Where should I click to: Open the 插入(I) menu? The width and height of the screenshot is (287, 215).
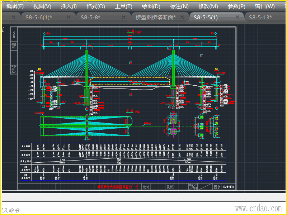69,6
